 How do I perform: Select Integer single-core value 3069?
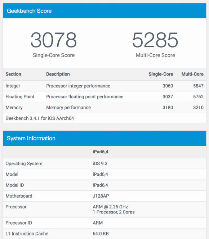(x=168, y=86)
